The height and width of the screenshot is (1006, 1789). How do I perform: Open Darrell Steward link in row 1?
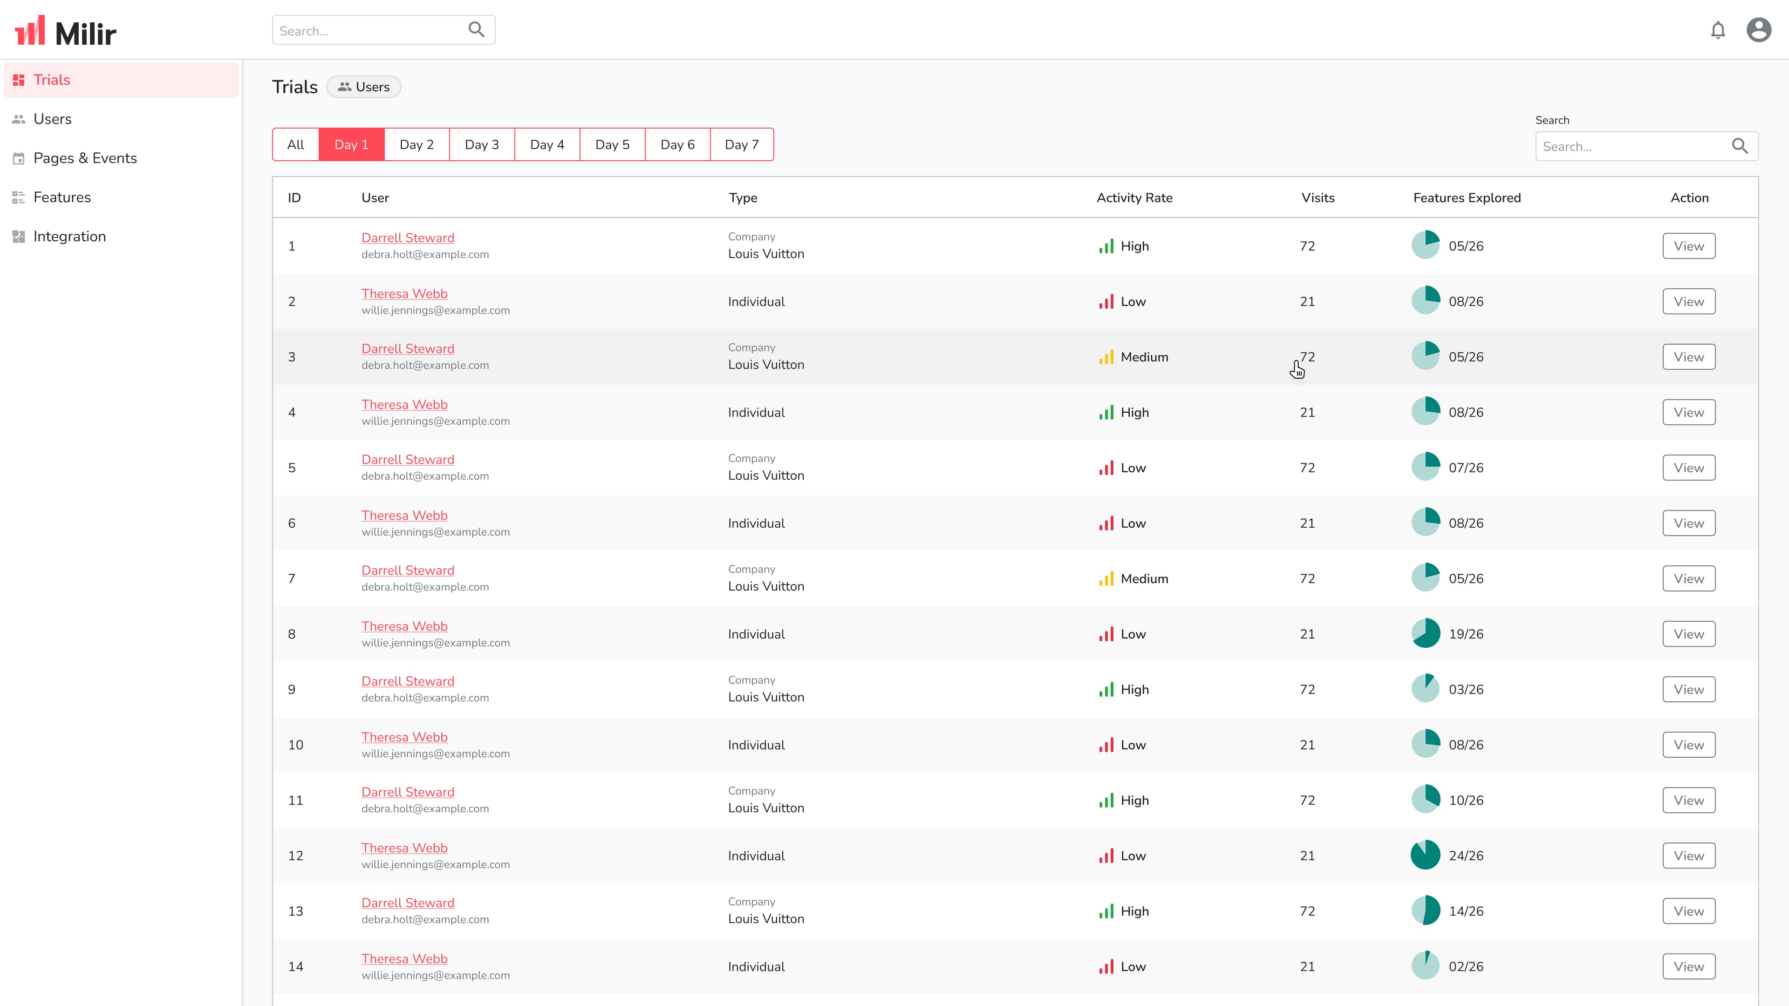tap(408, 238)
